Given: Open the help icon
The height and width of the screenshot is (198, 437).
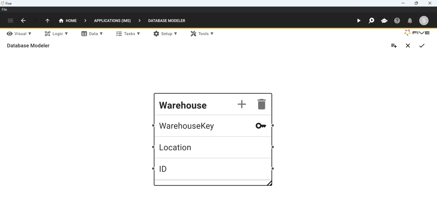Looking at the screenshot, I should coord(397,20).
